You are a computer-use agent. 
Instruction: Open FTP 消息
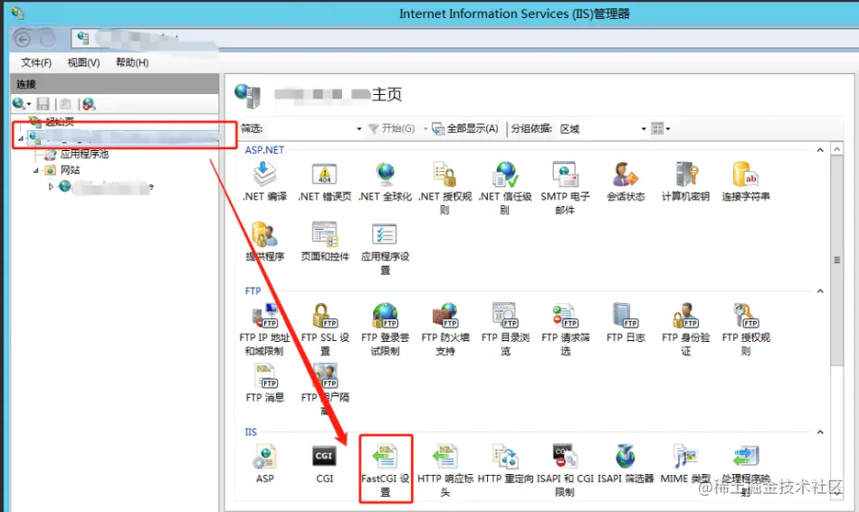(264, 383)
